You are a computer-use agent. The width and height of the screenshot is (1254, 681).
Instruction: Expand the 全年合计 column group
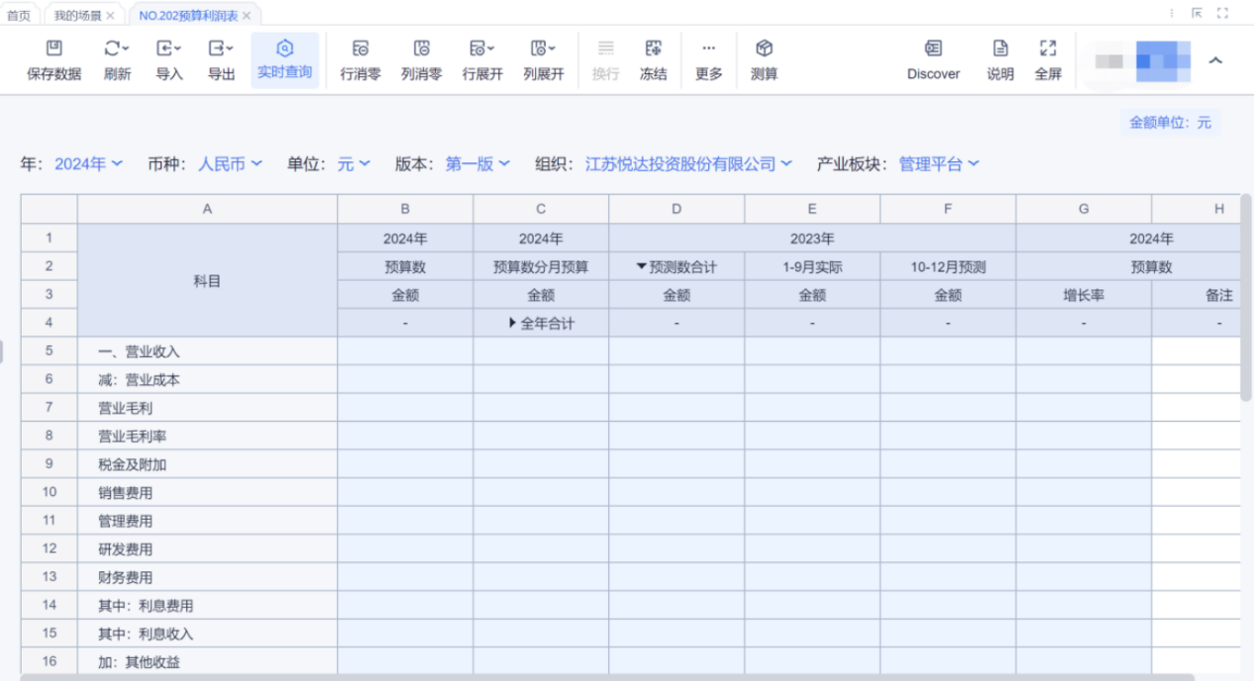(x=513, y=323)
